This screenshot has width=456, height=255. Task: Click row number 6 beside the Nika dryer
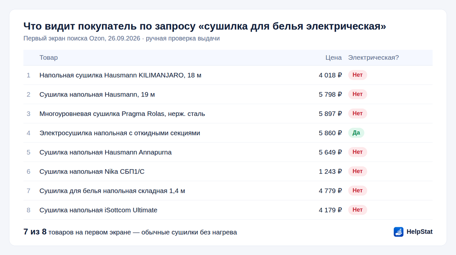[x=28, y=171]
